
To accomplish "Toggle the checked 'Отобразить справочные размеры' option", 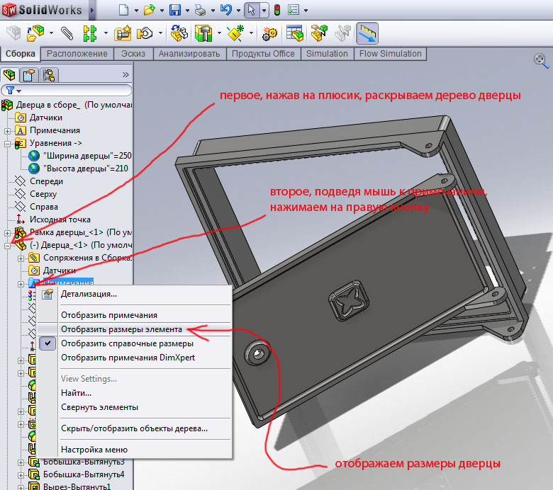I will 127,343.
